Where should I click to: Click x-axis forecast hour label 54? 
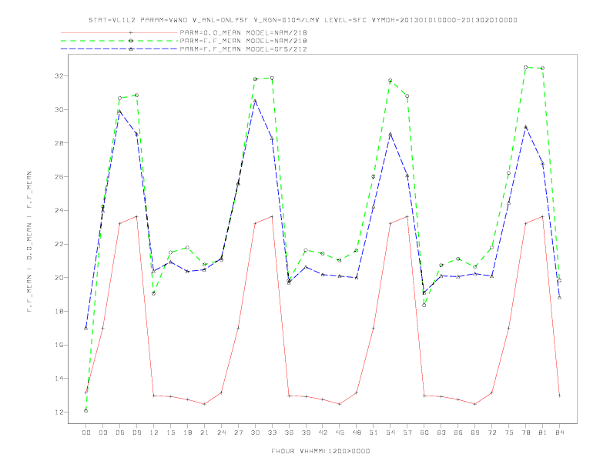[390, 433]
